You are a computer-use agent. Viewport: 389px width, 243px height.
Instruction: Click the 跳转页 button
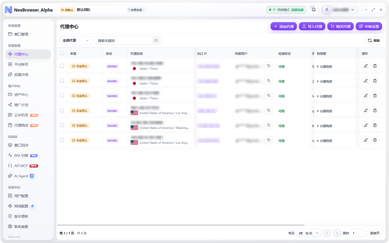point(375,233)
